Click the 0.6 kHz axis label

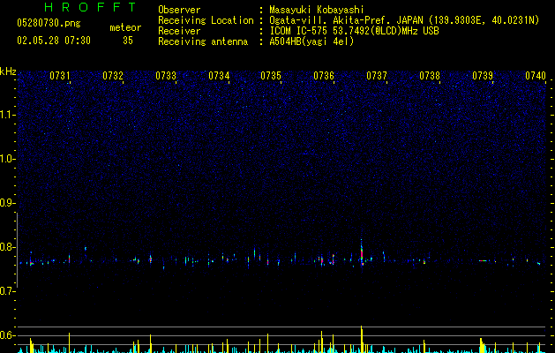pyautogui.click(x=8, y=335)
